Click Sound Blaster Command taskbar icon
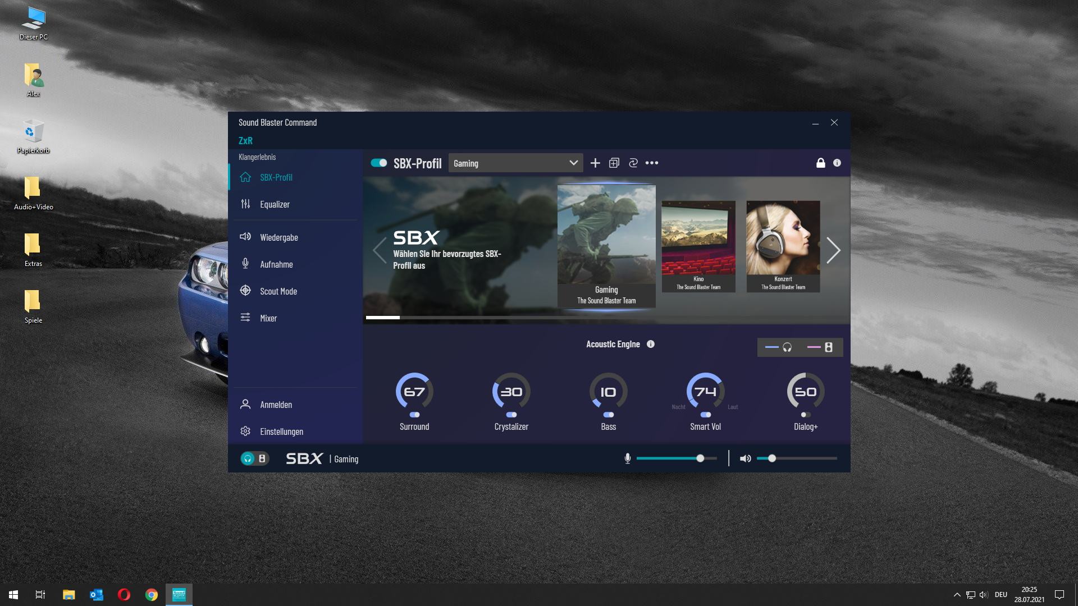This screenshot has height=606, width=1078. click(179, 595)
